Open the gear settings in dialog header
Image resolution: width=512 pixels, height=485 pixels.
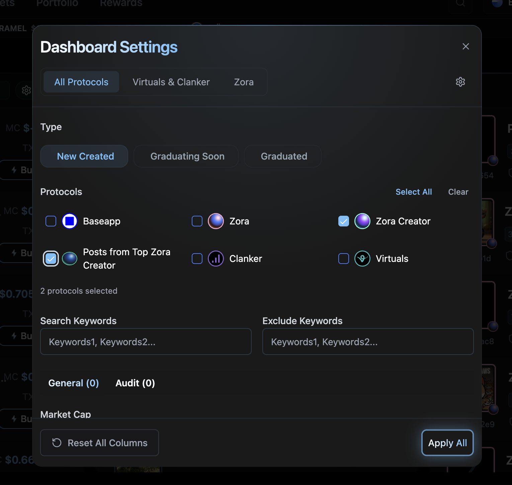[460, 82]
